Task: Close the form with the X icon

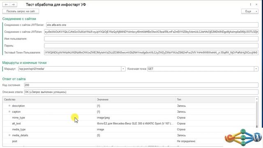Action: 256,5
